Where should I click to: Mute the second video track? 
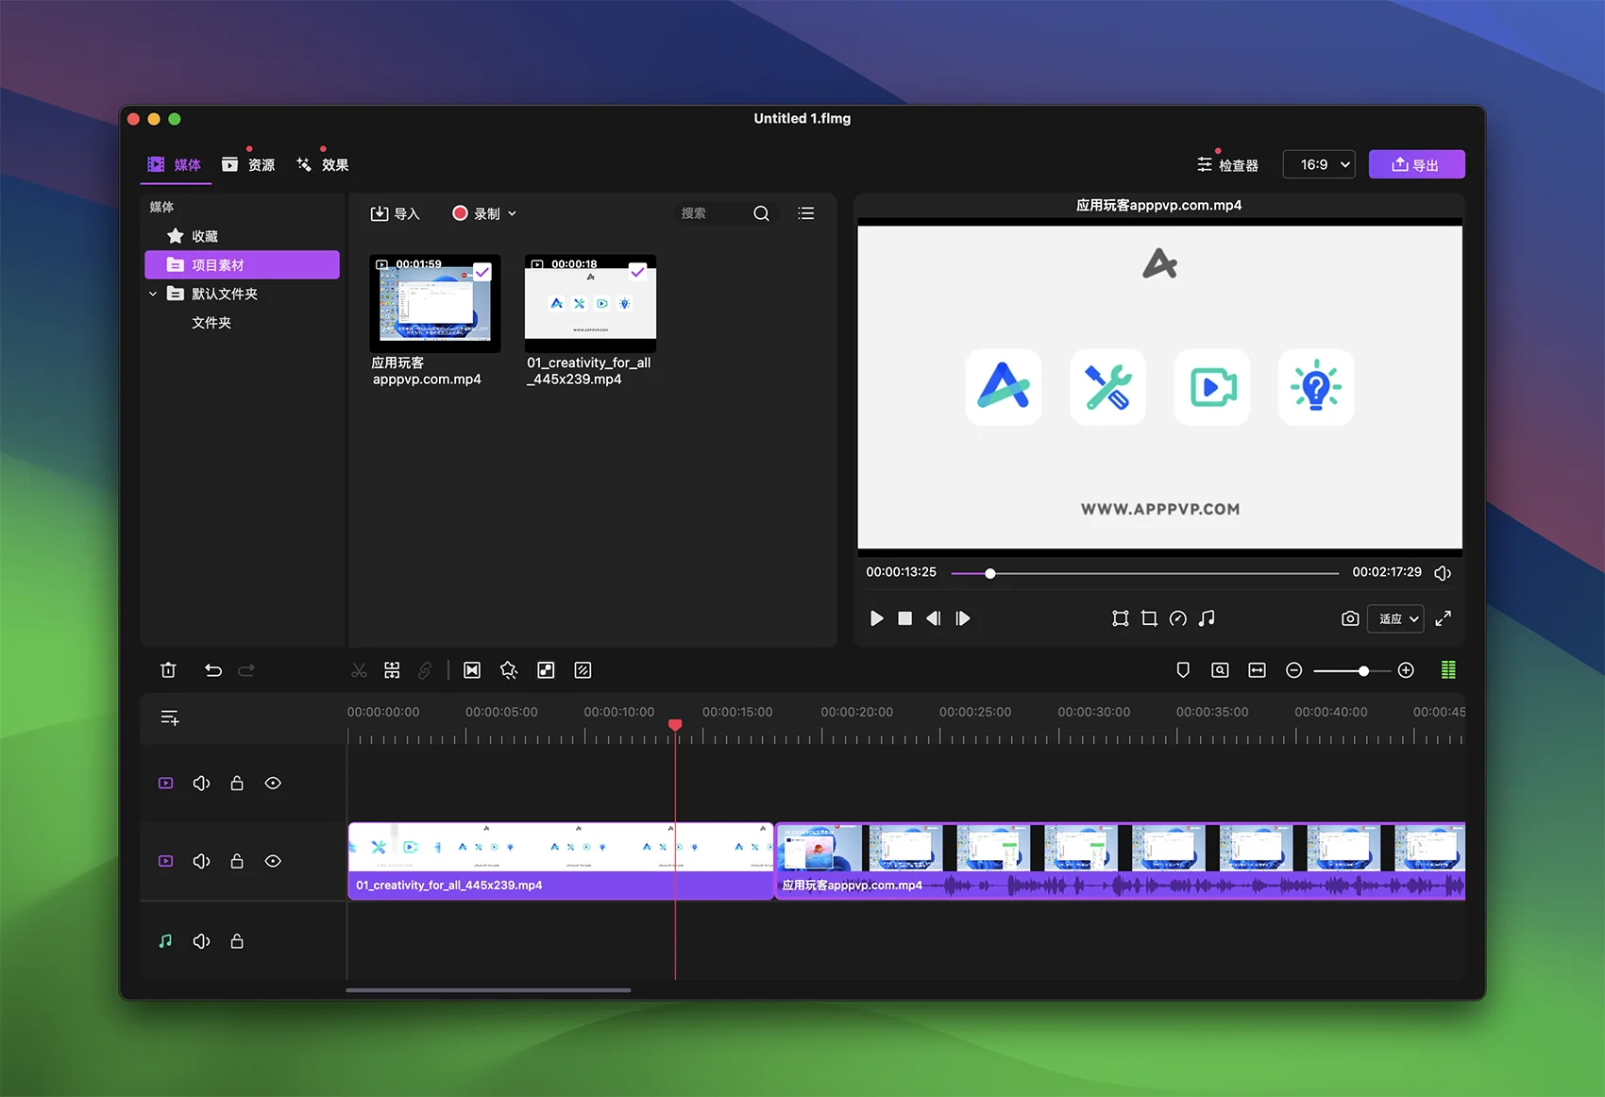coord(201,861)
